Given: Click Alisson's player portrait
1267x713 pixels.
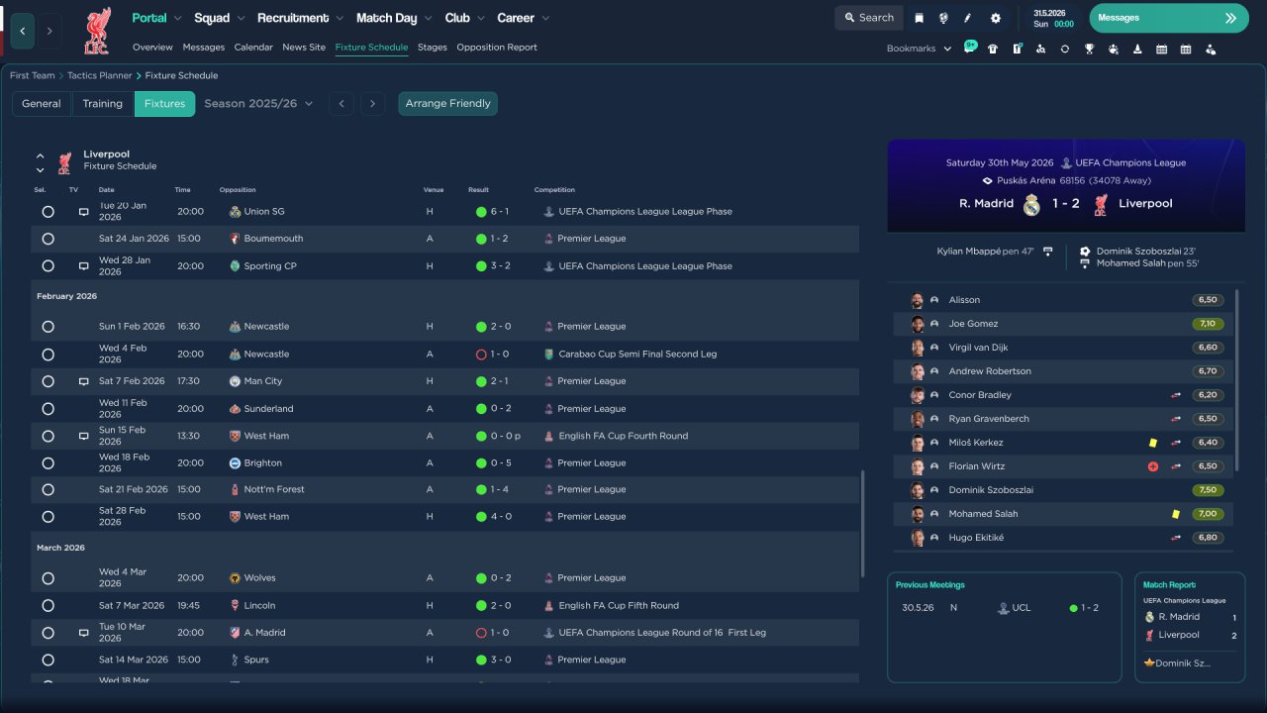Looking at the screenshot, I should pyautogui.click(x=918, y=300).
